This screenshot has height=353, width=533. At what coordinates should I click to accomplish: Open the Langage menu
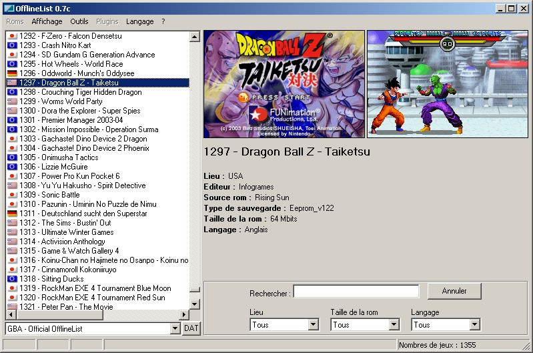pyautogui.click(x=139, y=21)
